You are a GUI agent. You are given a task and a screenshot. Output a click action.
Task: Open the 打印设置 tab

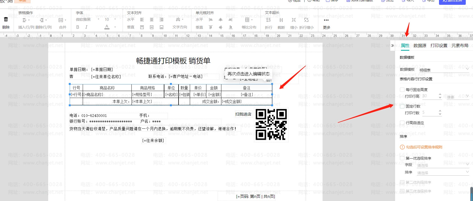439,46
